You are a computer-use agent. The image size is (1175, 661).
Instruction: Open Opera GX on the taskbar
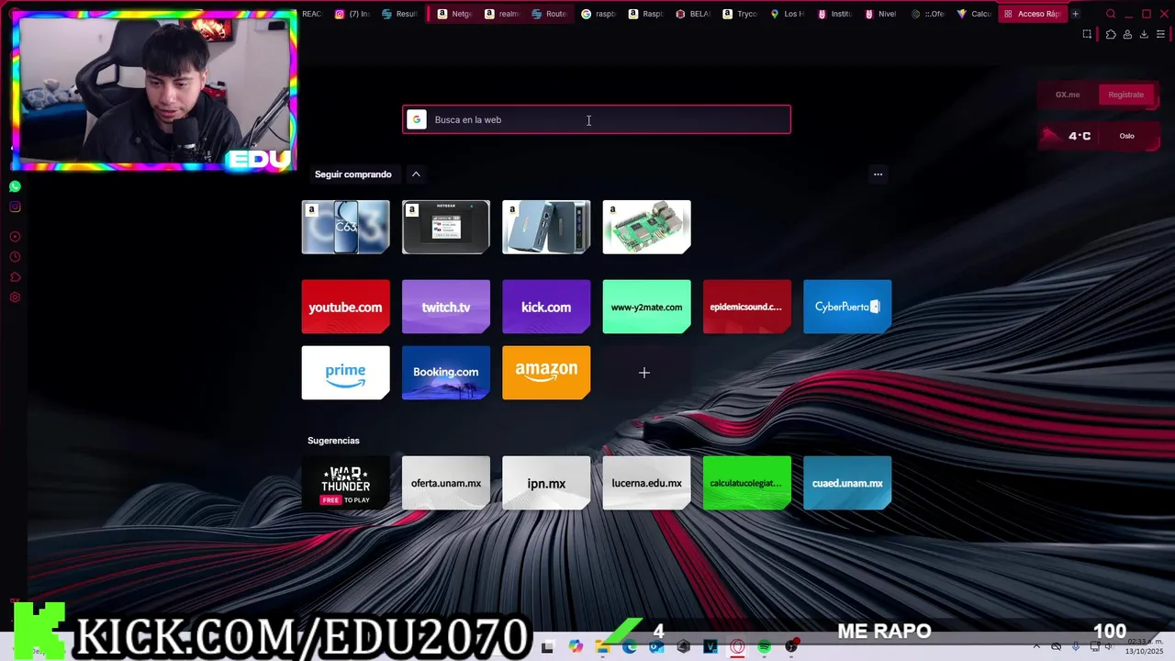point(737,646)
